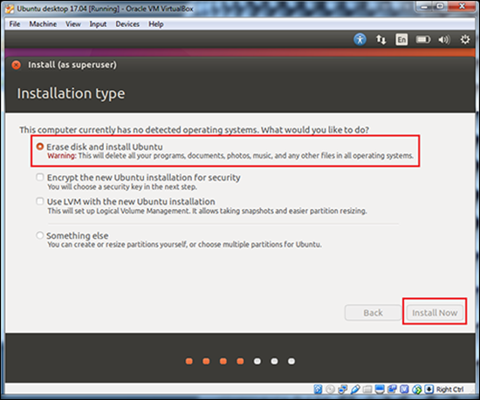The width and height of the screenshot is (480, 400).
Task: Open the Machine menu
Action: 43,24
